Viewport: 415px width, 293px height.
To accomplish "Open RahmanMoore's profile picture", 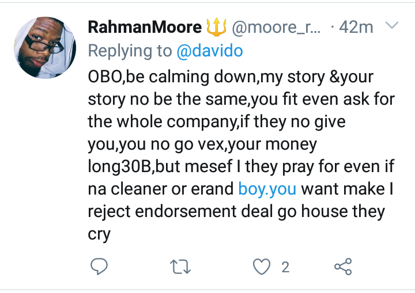I will pos(45,47).
